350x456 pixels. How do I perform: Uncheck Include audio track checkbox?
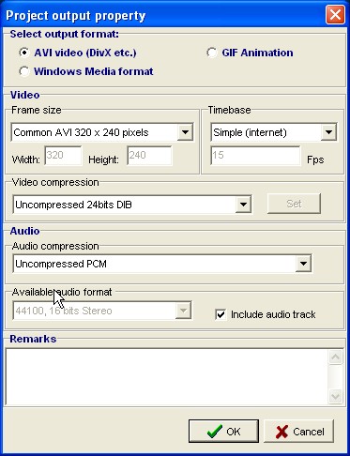coord(221,314)
